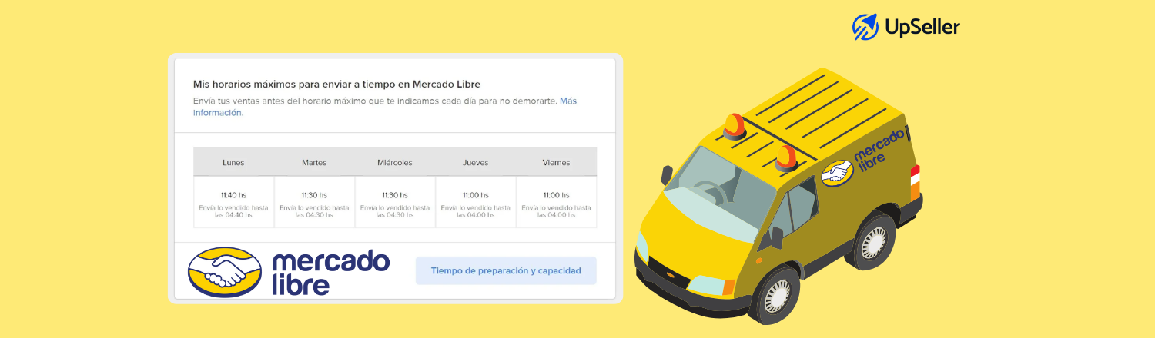Click the Lunes 11:40 hs time

click(x=233, y=195)
